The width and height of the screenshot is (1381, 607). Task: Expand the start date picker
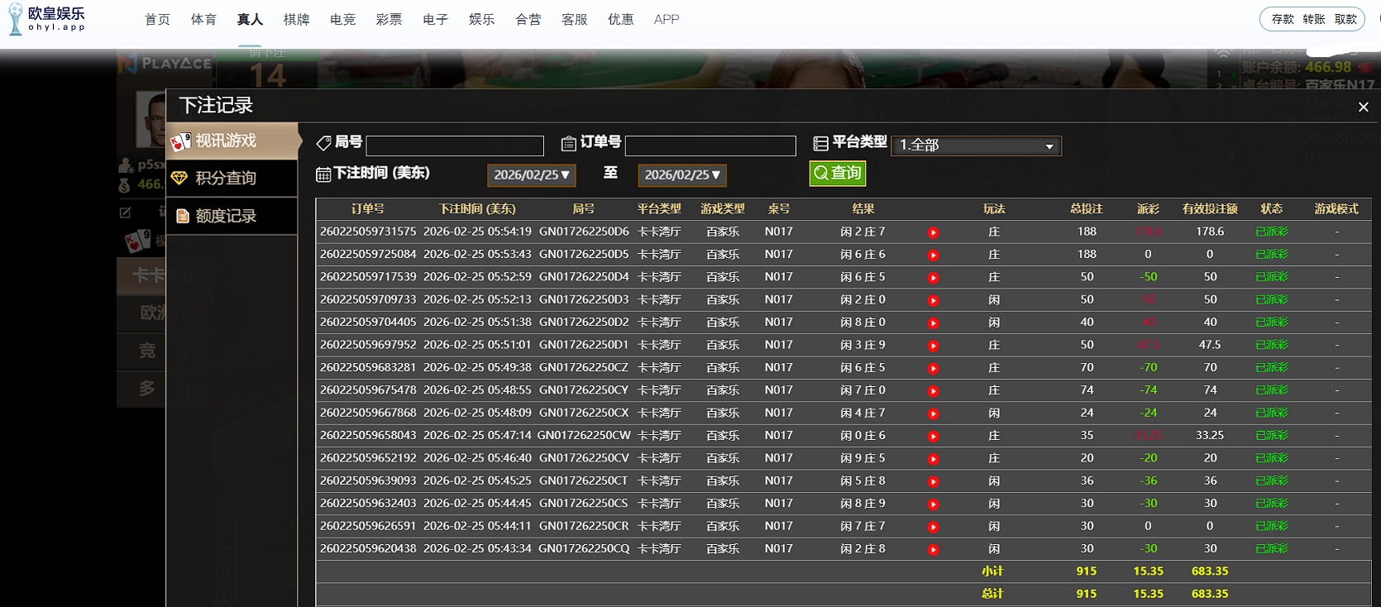tap(531, 175)
